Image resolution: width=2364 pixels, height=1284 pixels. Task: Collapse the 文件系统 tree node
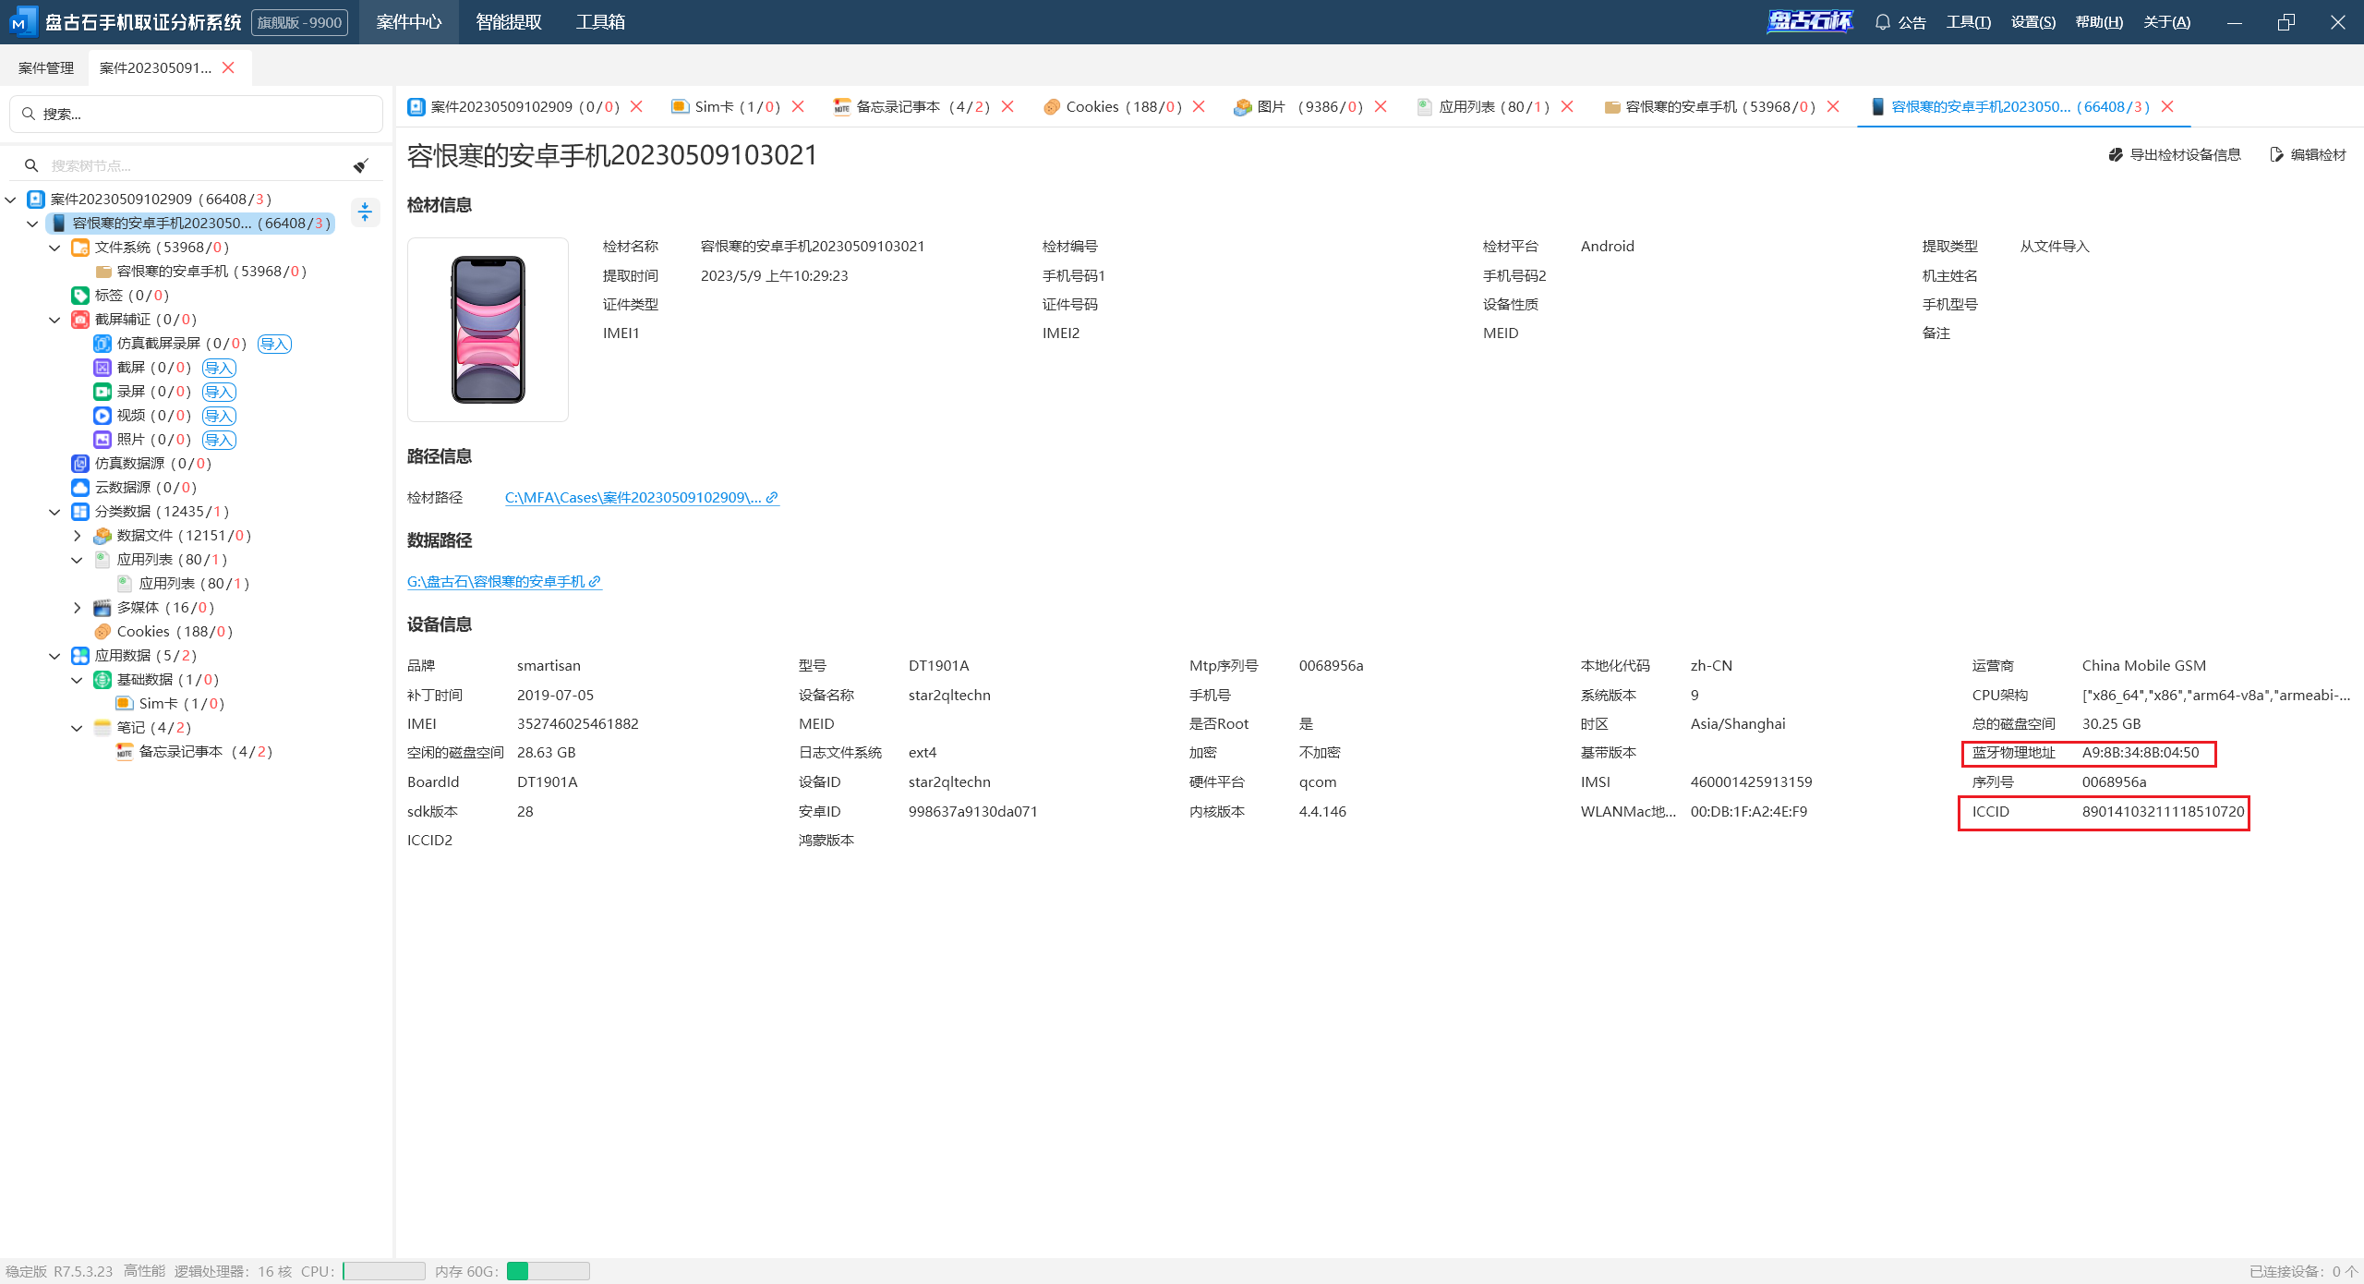tap(54, 248)
